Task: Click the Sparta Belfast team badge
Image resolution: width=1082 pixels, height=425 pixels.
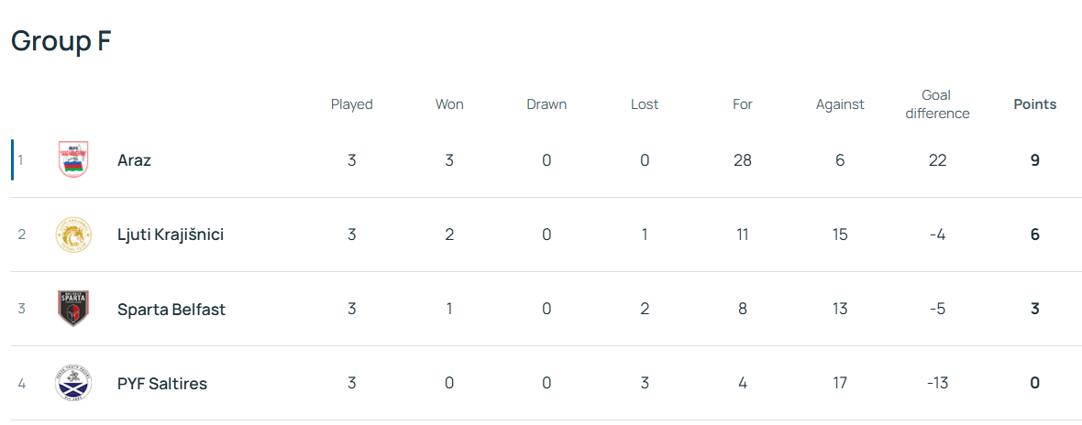Action: coord(72,309)
